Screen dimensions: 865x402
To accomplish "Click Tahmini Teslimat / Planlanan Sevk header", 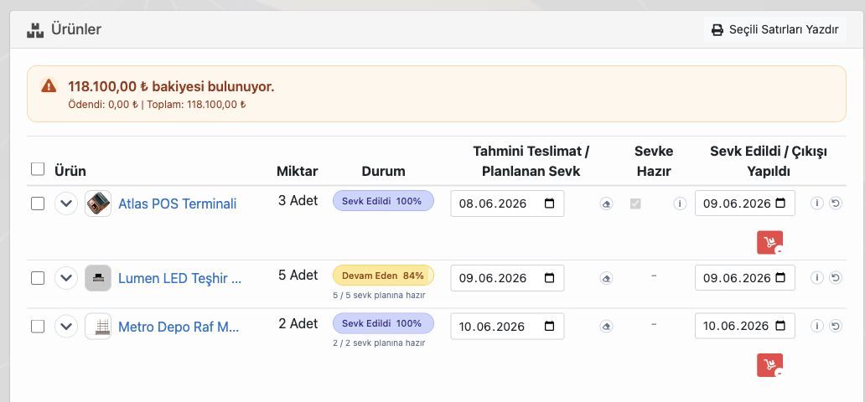I will pos(531,161).
